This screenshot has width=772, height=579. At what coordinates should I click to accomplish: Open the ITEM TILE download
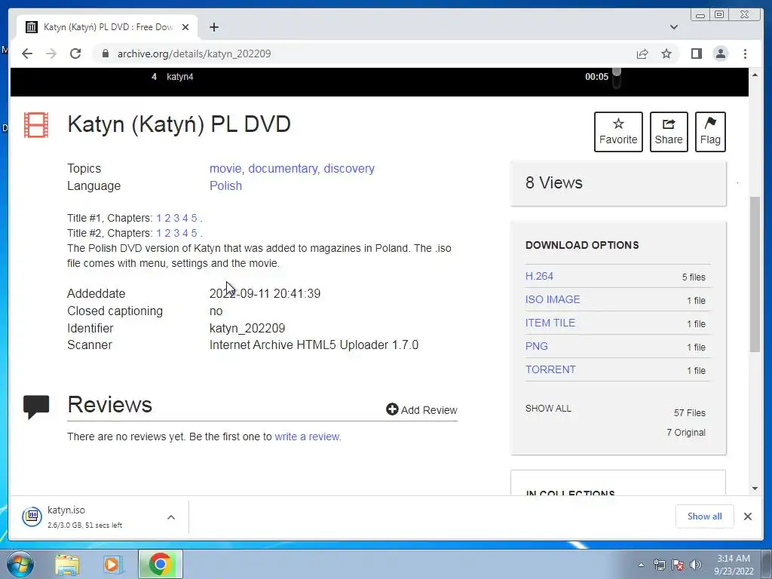[550, 323]
